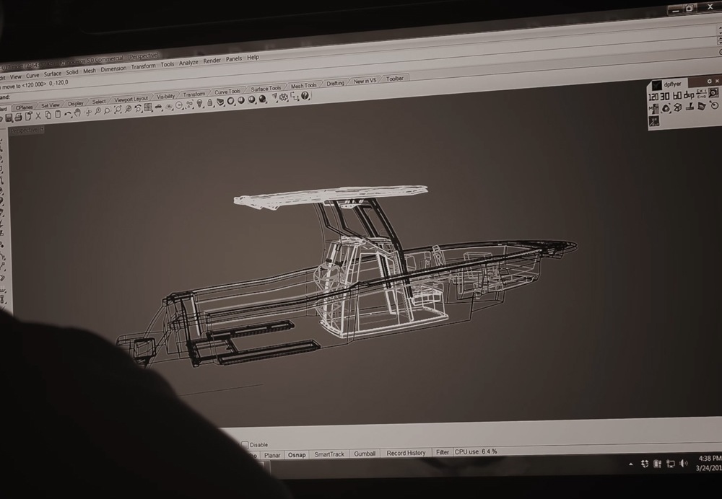Screen dimensions: 722x499
Task: Switch to the Drafting toolbar tab
Action: click(x=335, y=83)
